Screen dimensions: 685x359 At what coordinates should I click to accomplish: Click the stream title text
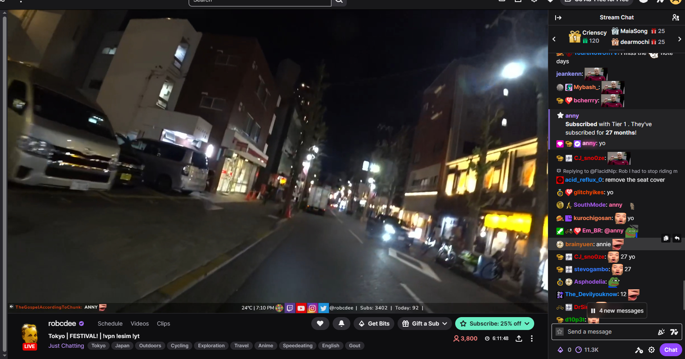pos(94,336)
